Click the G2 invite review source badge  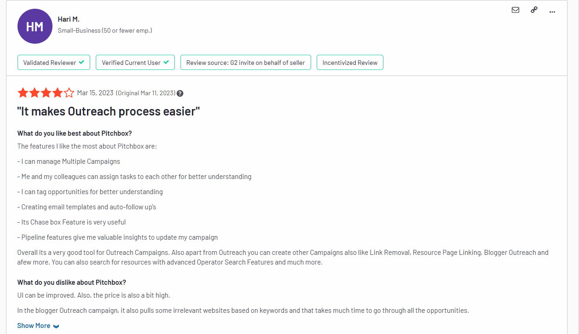point(246,63)
